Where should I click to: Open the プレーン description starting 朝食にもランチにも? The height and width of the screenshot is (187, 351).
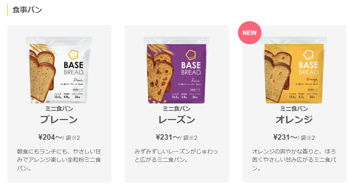coord(59,160)
